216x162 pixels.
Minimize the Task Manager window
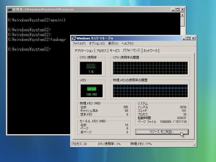[x=184, y=38]
